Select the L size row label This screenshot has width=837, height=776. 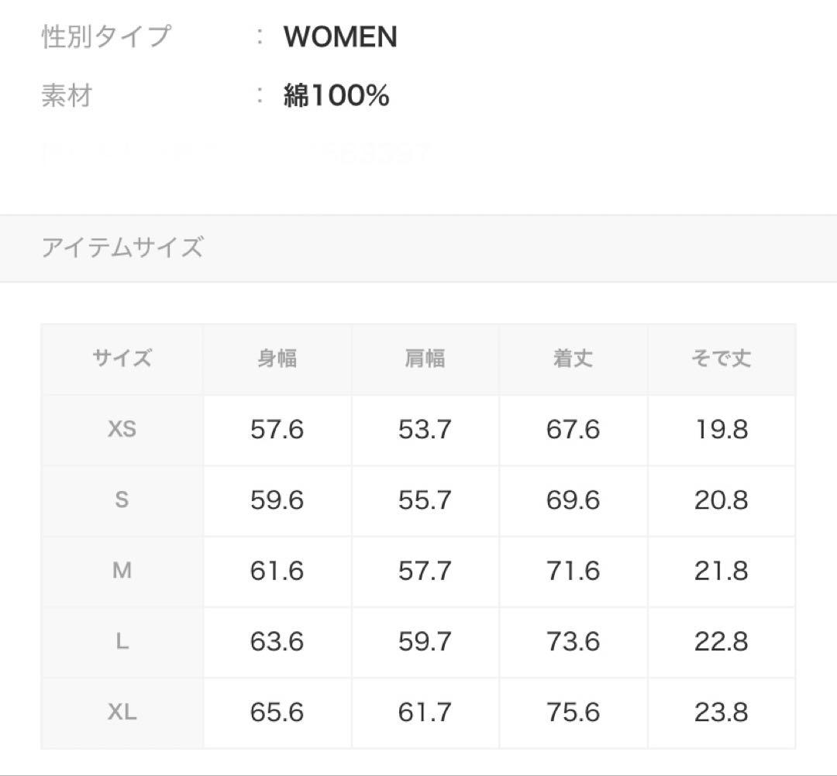(x=122, y=642)
